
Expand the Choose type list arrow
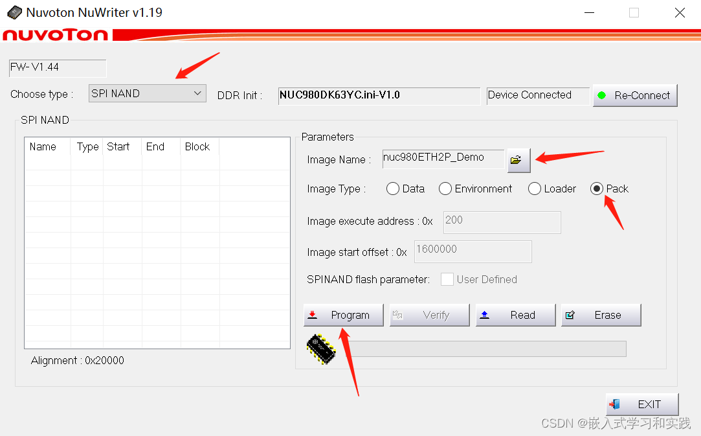tap(197, 93)
